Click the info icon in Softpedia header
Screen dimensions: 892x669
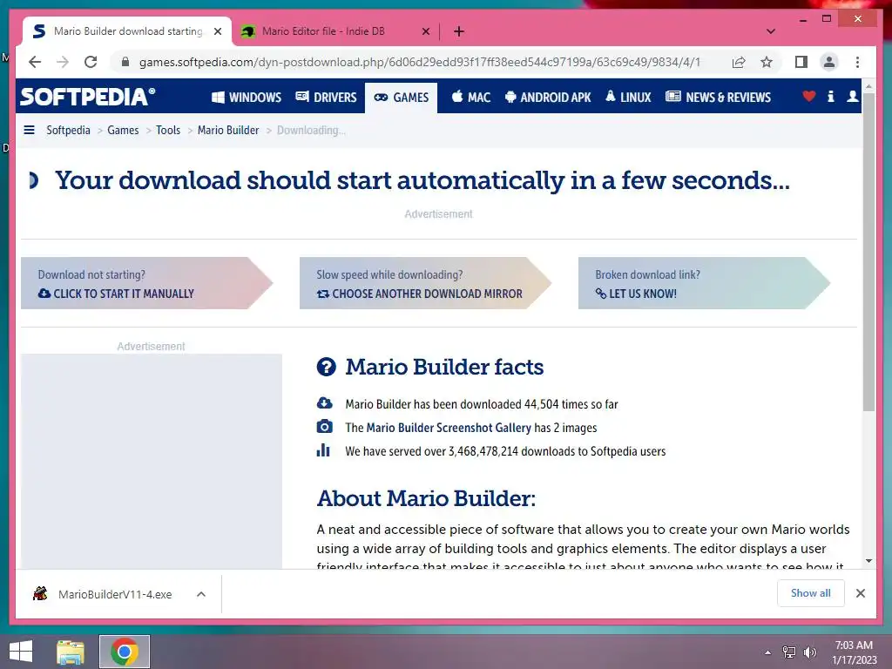pos(831,97)
